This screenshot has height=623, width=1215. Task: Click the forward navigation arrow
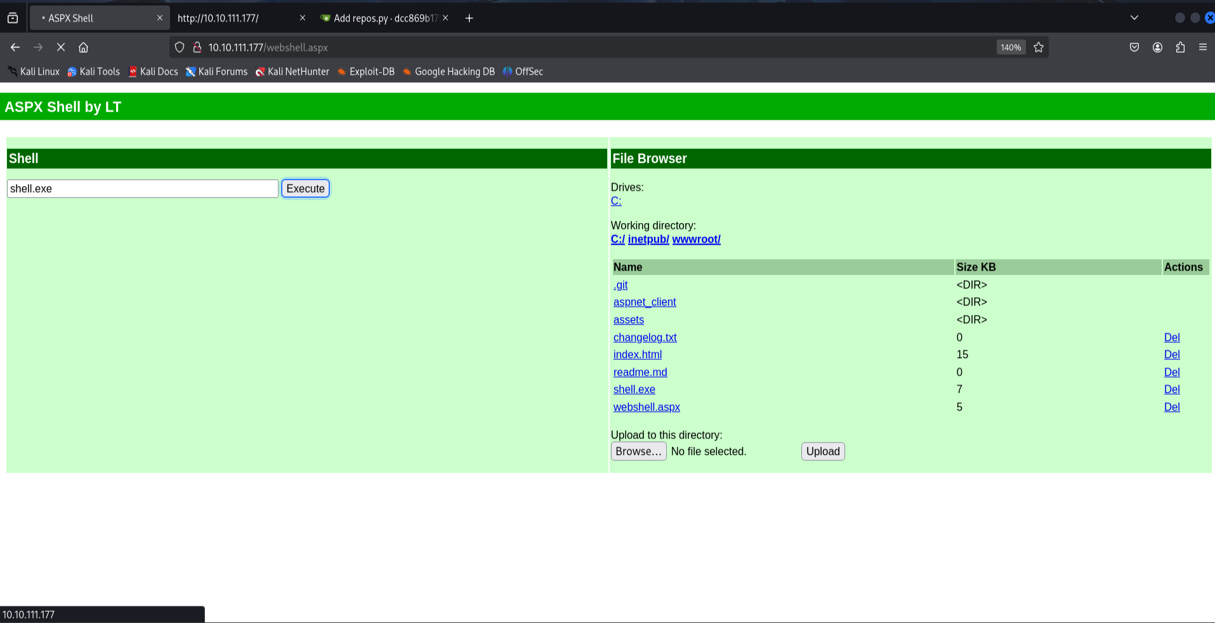[38, 48]
